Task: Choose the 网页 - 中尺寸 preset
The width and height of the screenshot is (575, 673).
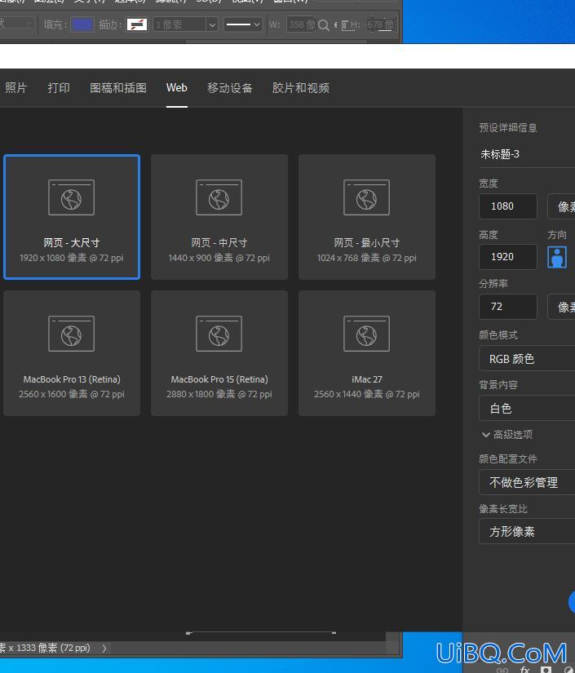Action: point(219,217)
